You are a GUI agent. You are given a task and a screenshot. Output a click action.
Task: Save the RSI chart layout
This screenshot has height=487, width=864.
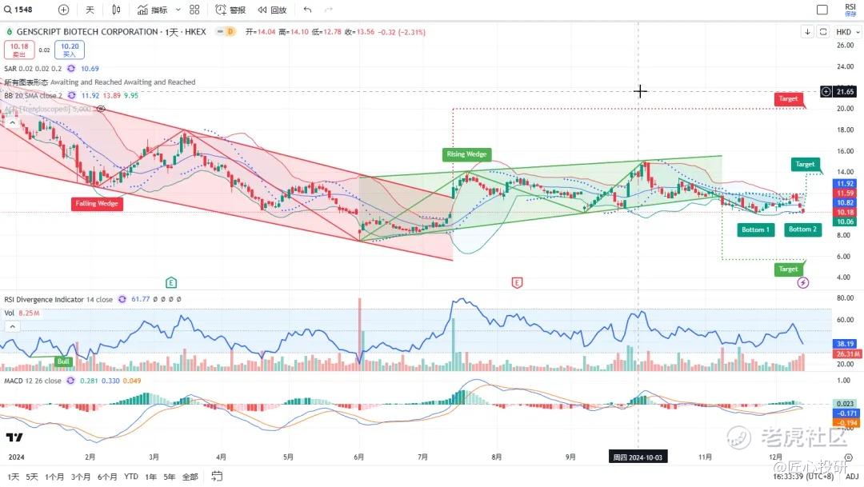point(850,10)
